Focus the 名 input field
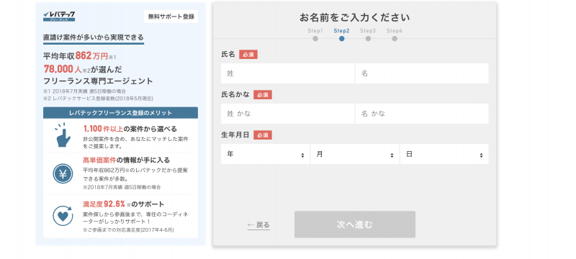This screenshot has width=576, height=259. coord(422,73)
